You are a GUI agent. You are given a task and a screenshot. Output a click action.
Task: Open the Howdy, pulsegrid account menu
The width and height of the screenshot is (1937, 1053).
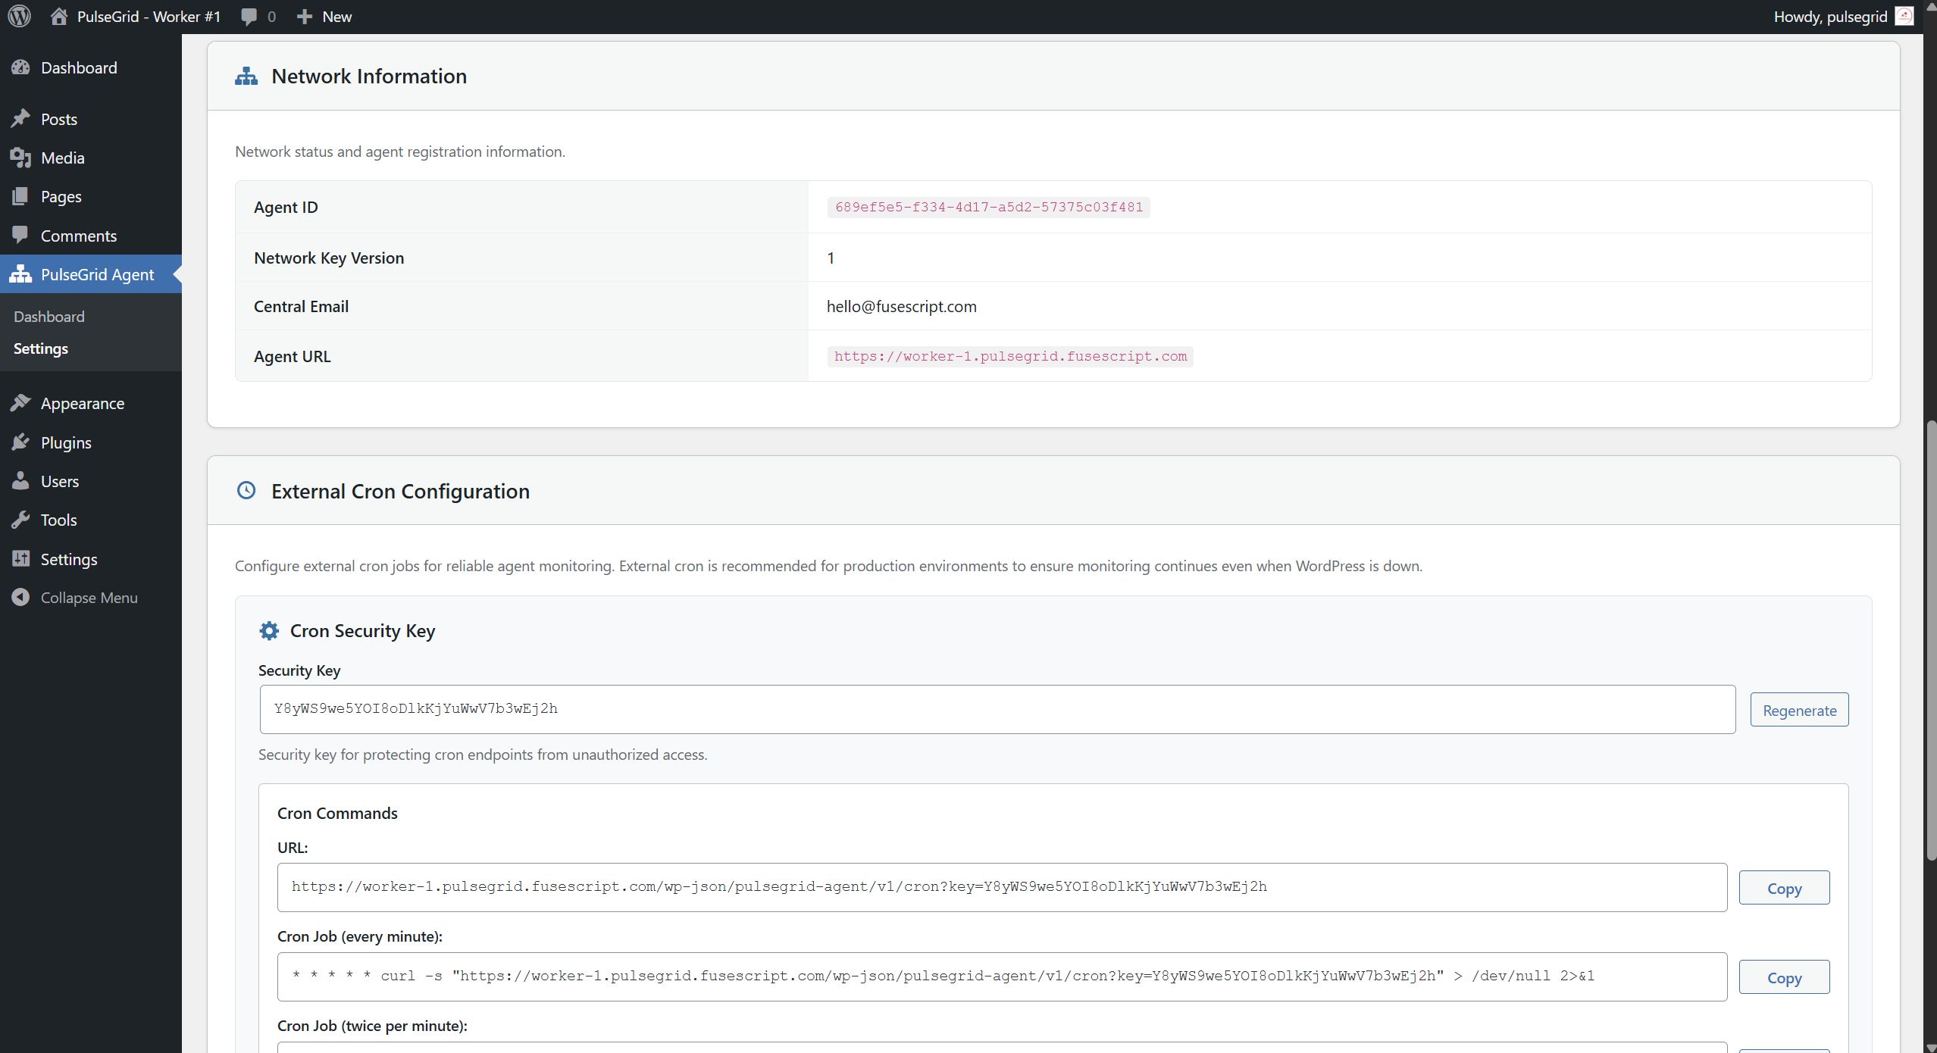click(1829, 17)
